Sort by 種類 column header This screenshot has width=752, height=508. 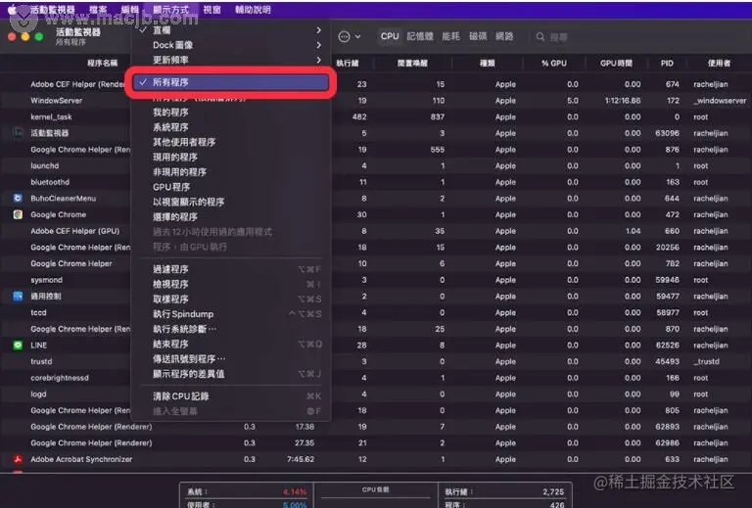pos(487,64)
